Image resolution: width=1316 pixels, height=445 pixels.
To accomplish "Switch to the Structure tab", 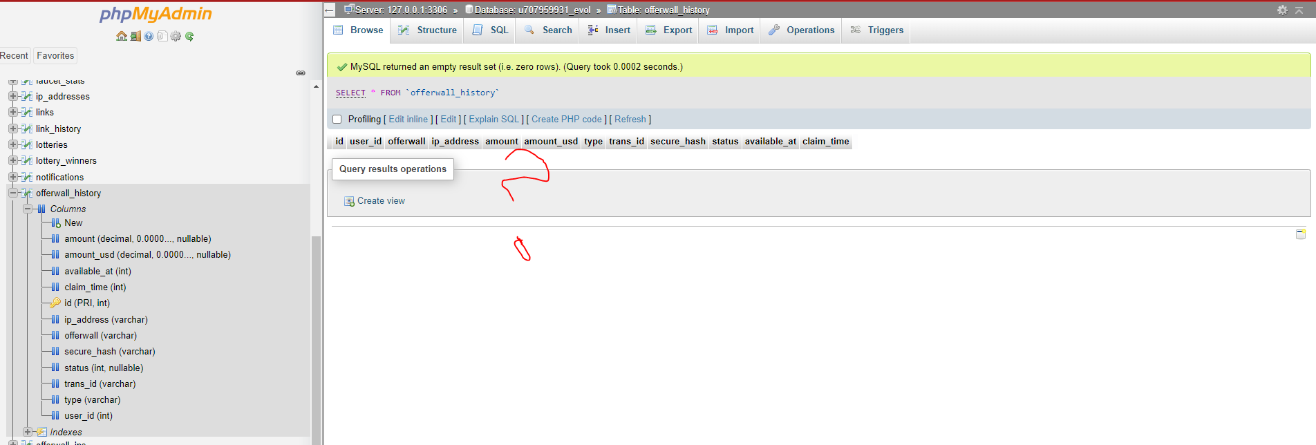I will [x=427, y=30].
